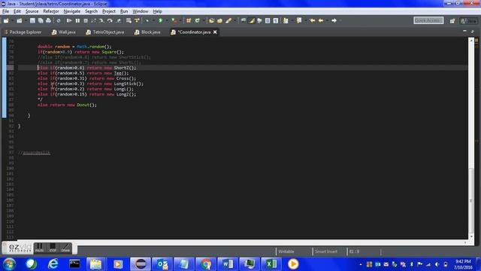Select the Java perspective button

pyautogui.click(x=469, y=21)
